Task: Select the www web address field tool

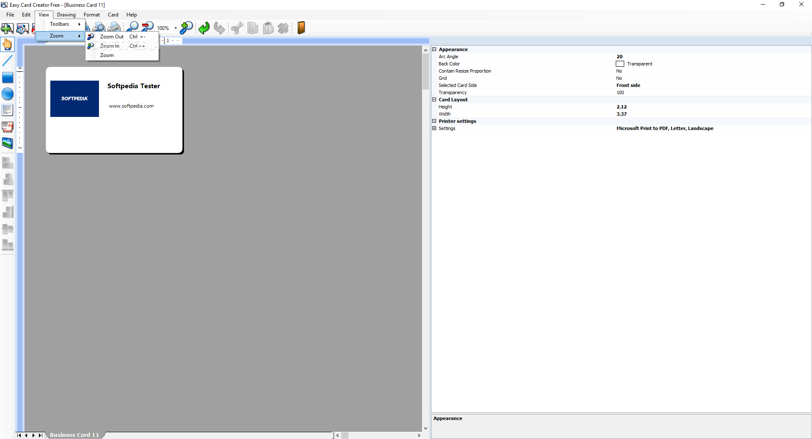Action: pyautogui.click(x=8, y=127)
